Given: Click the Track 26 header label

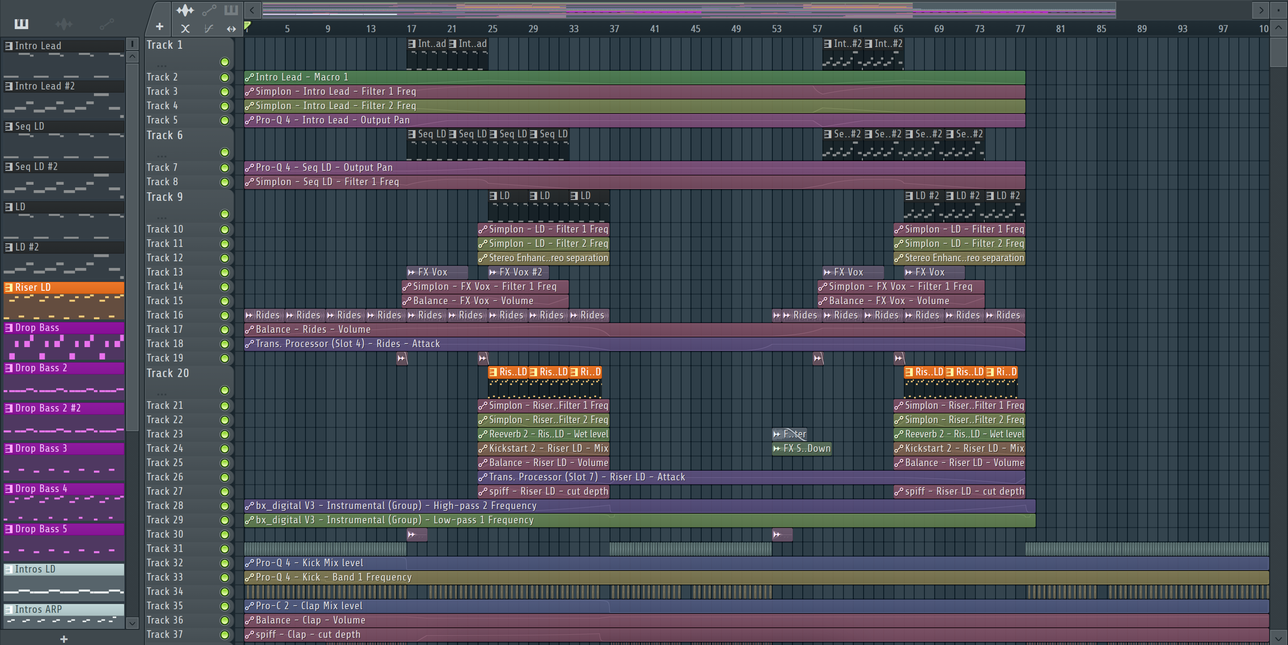Looking at the screenshot, I should [x=165, y=478].
